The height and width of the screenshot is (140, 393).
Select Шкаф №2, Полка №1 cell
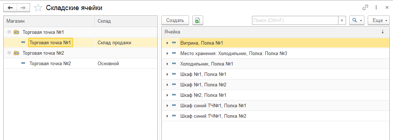pyautogui.click(x=203, y=95)
